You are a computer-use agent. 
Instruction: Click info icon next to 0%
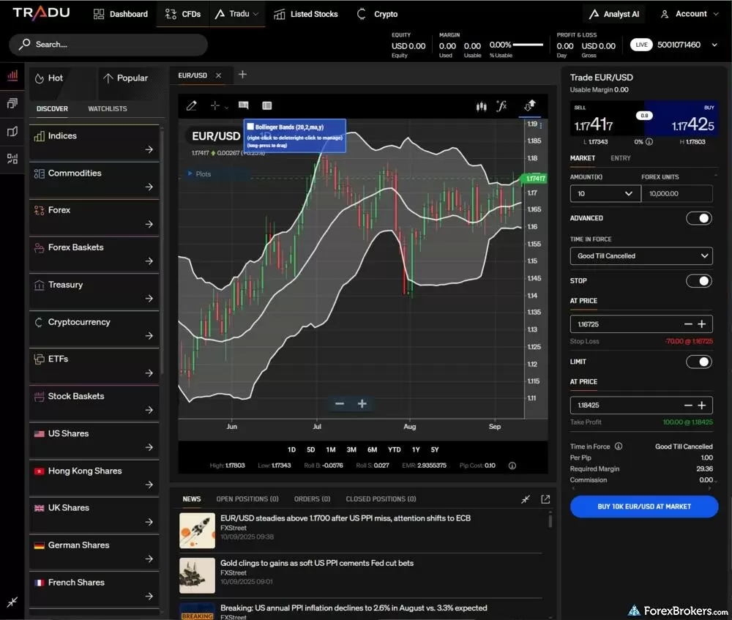[649, 142]
